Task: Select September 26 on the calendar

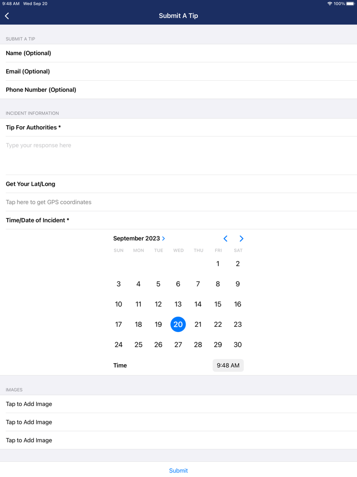Action: point(158,345)
